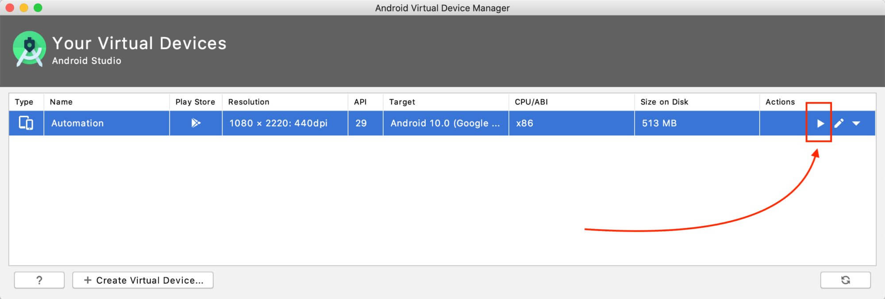Sort by the Target column header
Viewport: 885px width, 299px height.
[446, 102]
